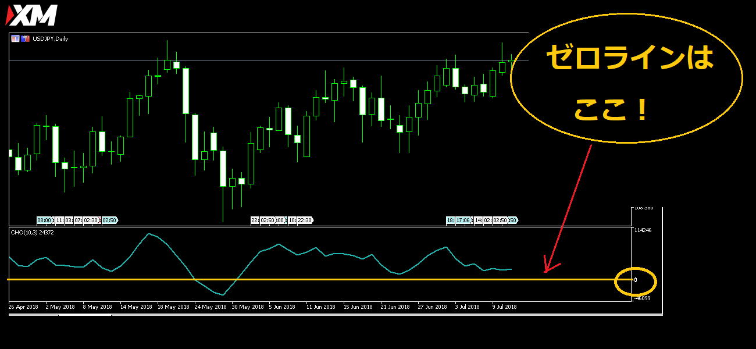
Task: Click the 08:00 news event marker
Action: click(44, 220)
